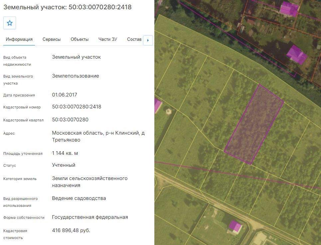Click the address text Московская область, Клинский

point(98,137)
